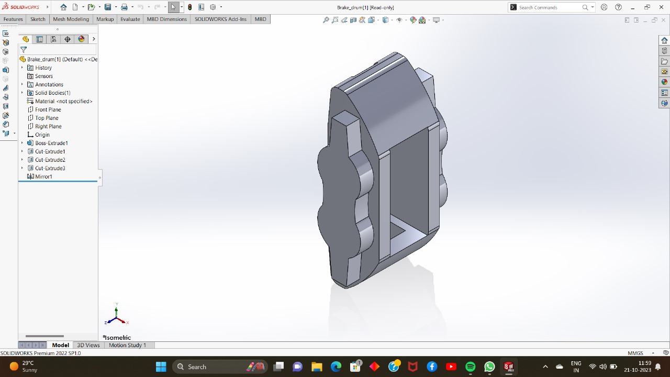The image size is (670, 377).
Task: Expand the Cut-Extrude2 feature
Action: 22,160
